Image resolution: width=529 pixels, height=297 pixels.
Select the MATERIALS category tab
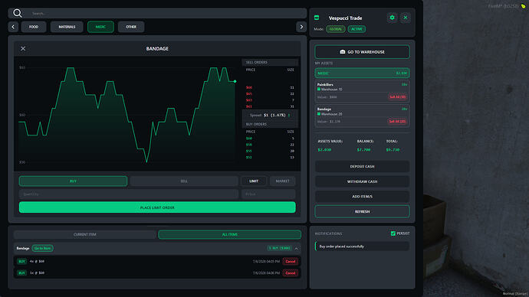pyautogui.click(x=67, y=27)
